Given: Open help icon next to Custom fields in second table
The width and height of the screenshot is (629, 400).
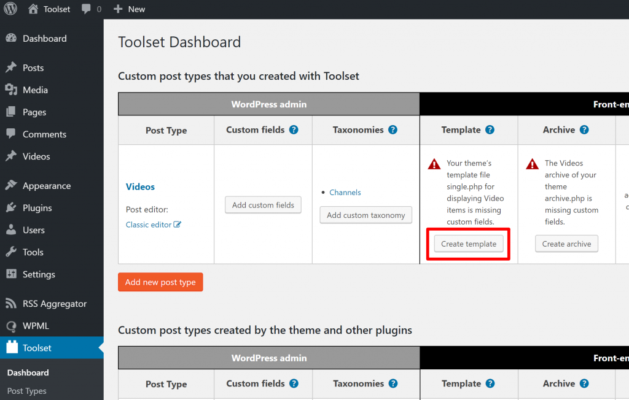Looking at the screenshot, I should tap(294, 383).
